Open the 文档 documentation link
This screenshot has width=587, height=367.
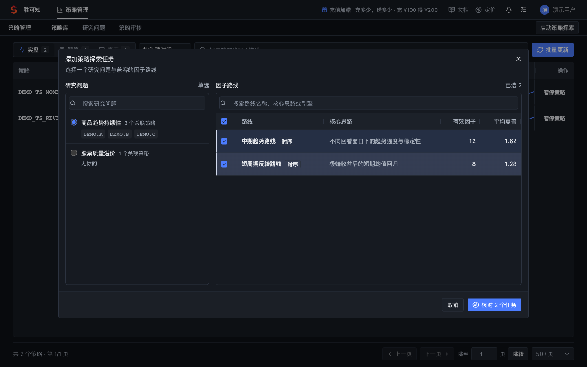point(459,10)
